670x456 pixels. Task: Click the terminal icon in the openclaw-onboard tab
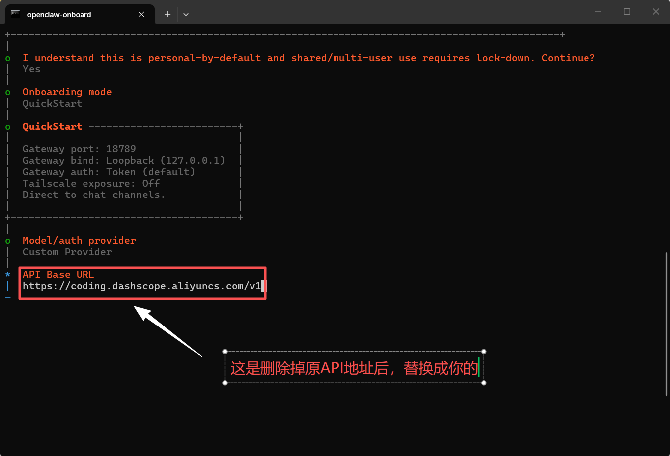(16, 14)
